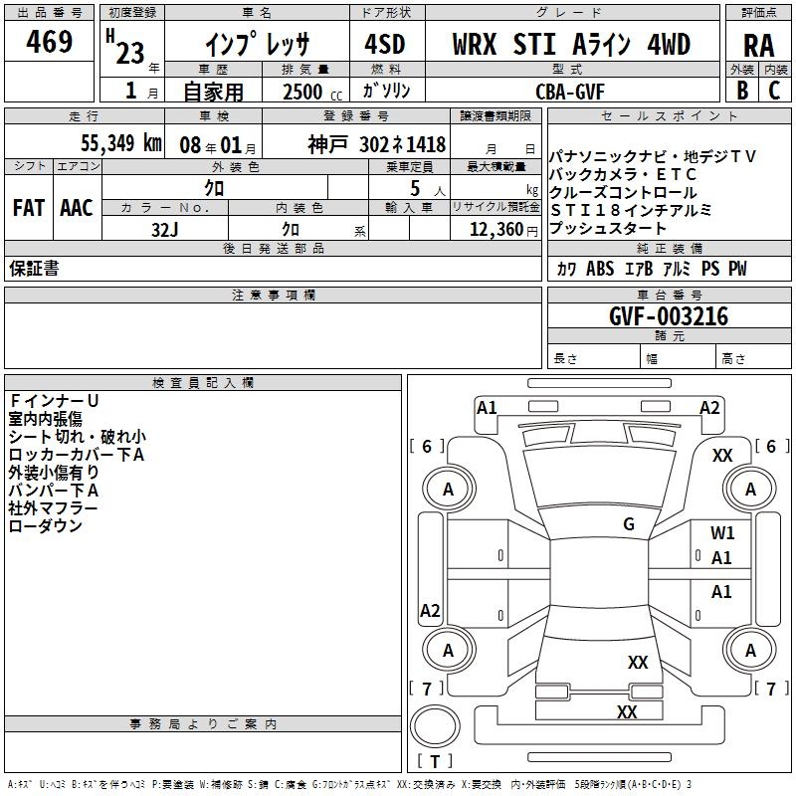The height and width of the screenshot is (796, 796).
Task: Click the 幅 width field
Action: [678, 357]
